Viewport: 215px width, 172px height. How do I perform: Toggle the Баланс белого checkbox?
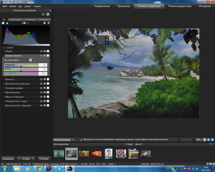tap(48, 56)
